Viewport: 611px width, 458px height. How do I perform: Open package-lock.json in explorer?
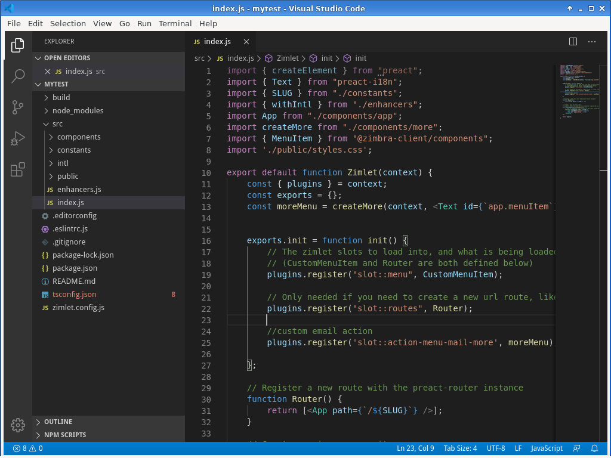click(109, 255)
